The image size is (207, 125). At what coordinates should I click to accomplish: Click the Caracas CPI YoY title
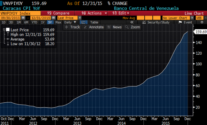pos(21,8)
